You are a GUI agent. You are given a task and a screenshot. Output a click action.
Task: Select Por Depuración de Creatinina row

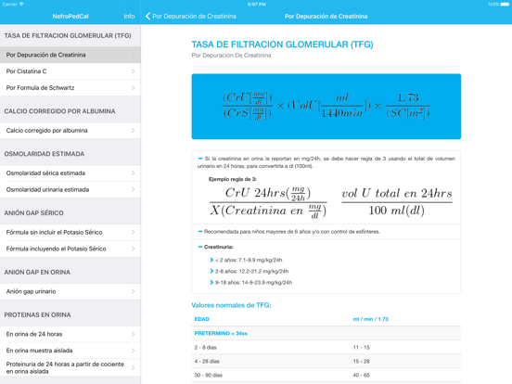[x=70, y=55]
